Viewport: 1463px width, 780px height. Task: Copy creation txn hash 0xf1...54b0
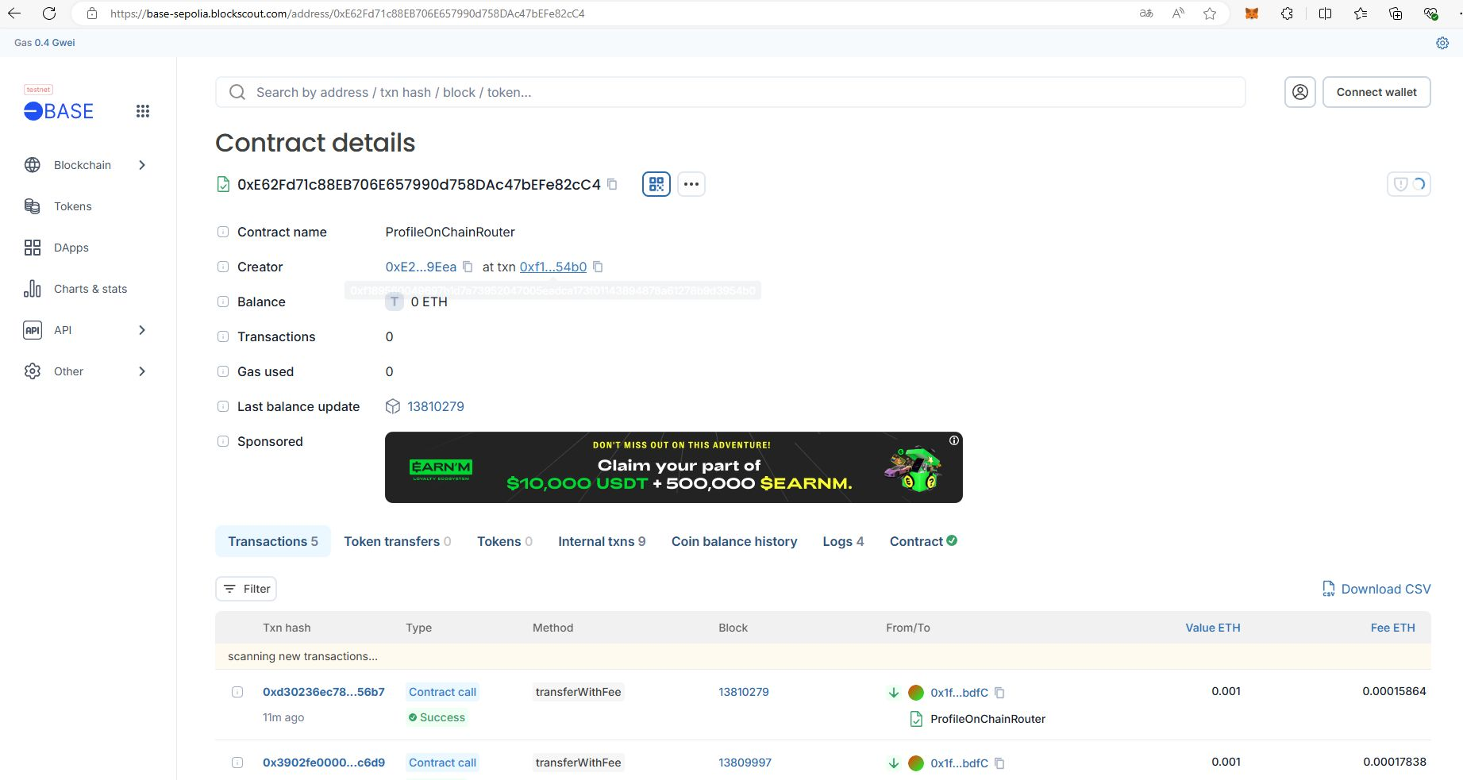pyautogui.click(x=598, y=267)
